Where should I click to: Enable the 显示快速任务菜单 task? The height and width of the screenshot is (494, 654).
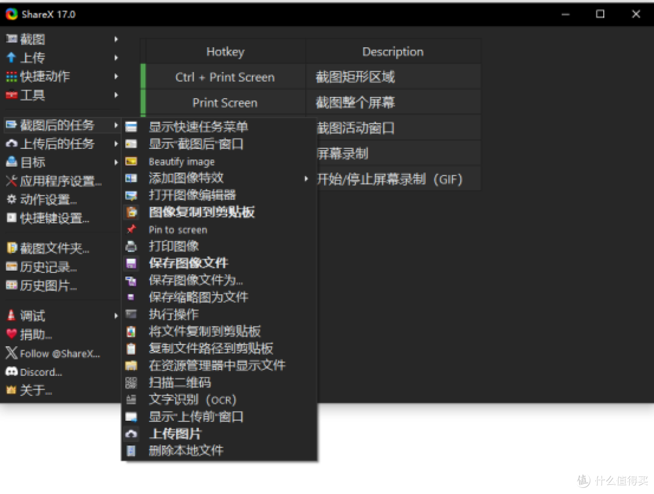coord(220,127)
